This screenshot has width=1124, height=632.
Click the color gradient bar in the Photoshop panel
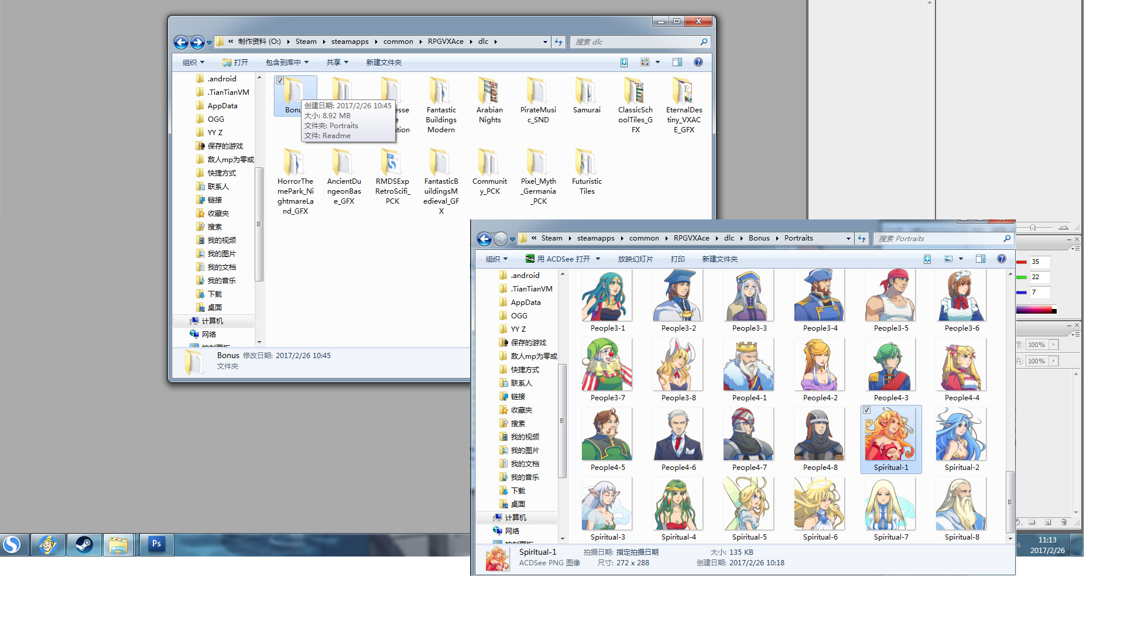coord(1036,310)
